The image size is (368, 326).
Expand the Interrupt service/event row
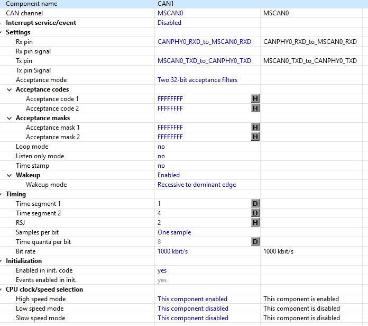click(1, 23)
